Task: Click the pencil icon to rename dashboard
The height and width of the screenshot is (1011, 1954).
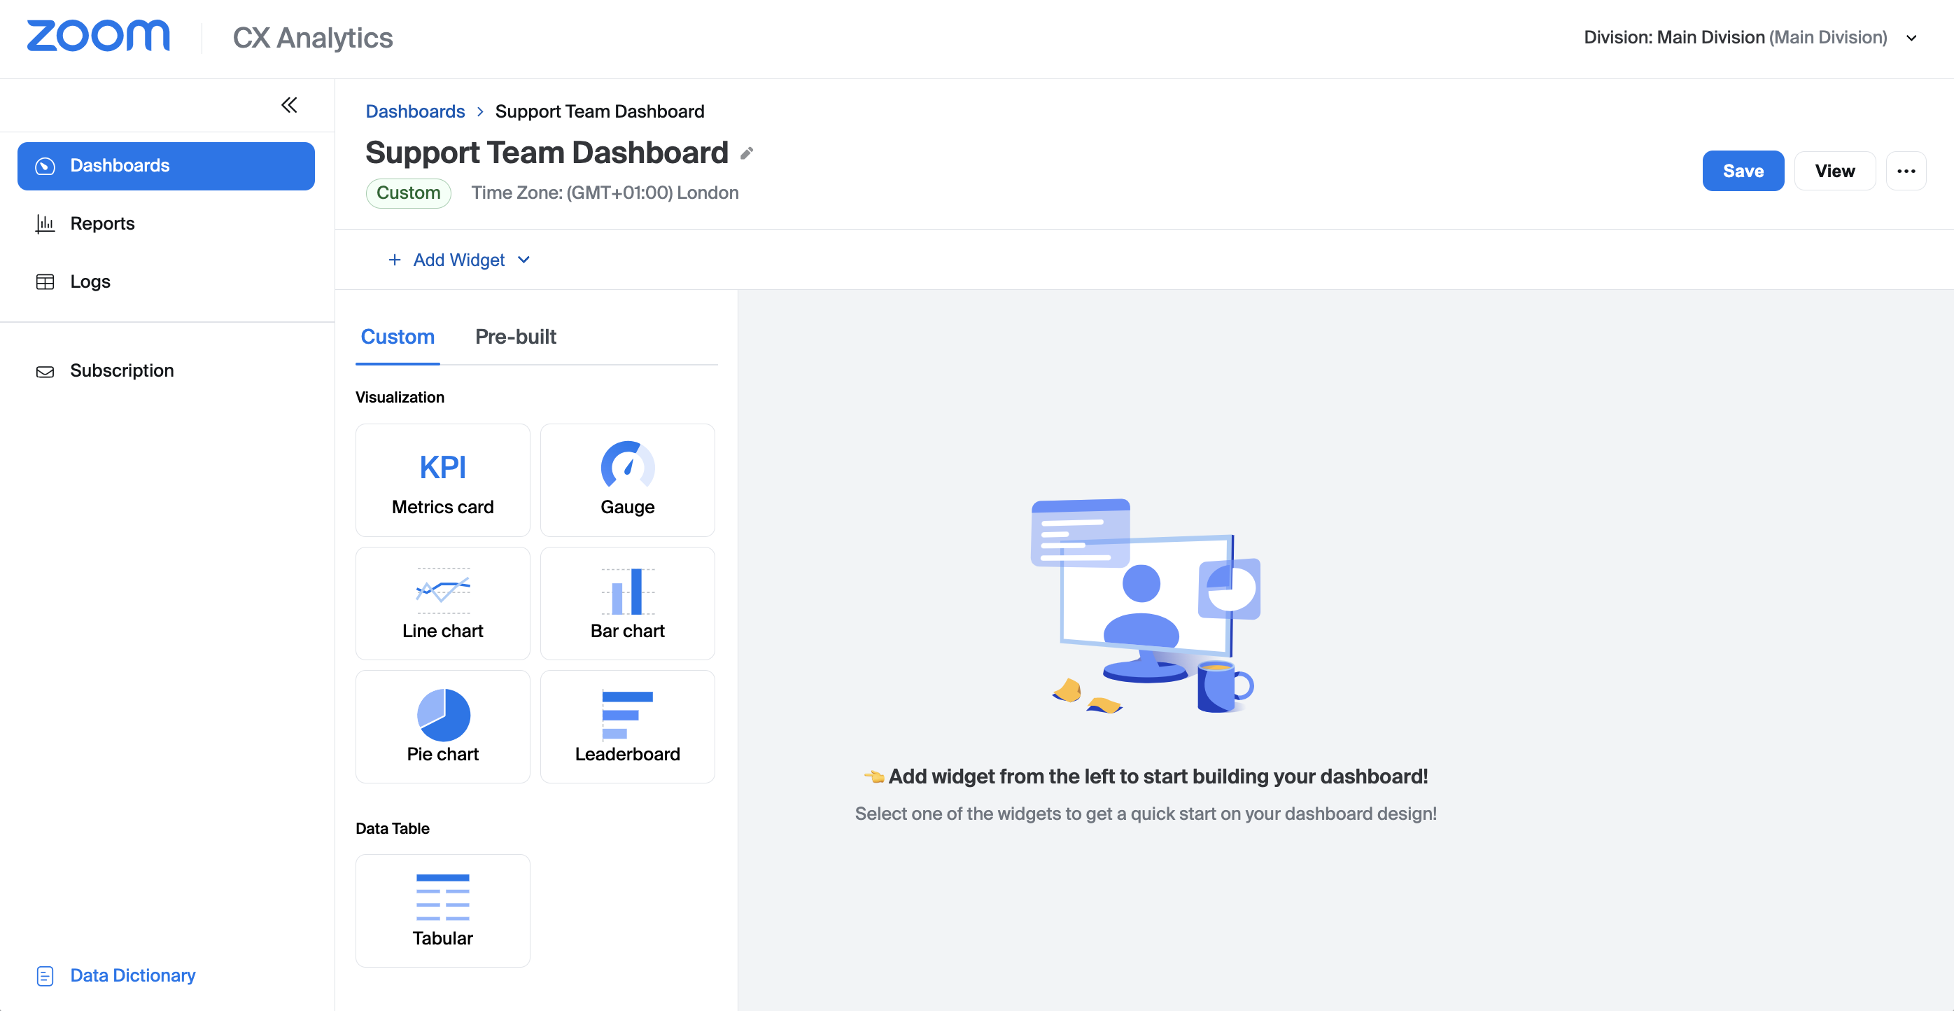Action: tap(747, 153)
